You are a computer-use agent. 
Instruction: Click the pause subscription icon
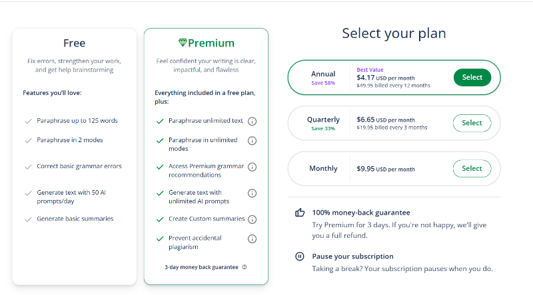300,256
